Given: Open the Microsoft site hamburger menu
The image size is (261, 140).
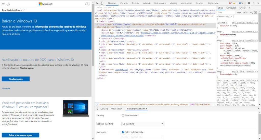Looking at the screenshot, I should click(3, 4).
